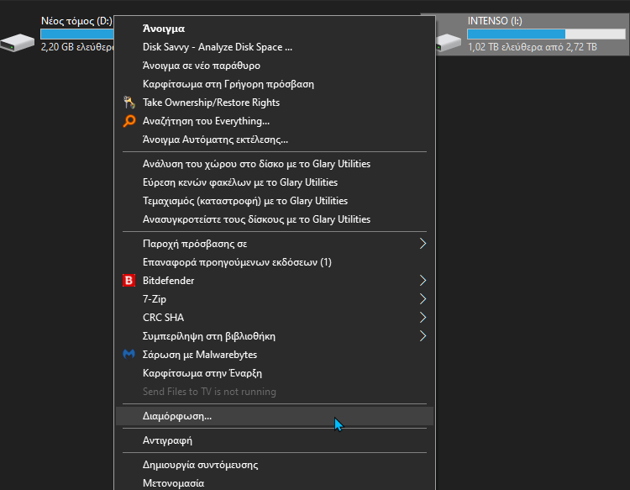630x490 pixels.
Task: Open the Bitdefender menu entry
Action: point(275,281)
